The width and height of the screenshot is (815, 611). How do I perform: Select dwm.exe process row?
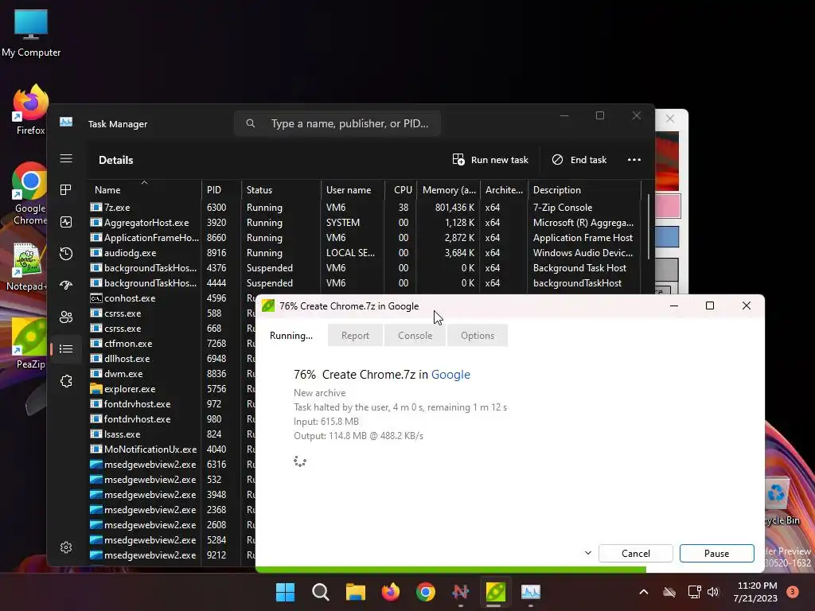(x=172, y=374)
